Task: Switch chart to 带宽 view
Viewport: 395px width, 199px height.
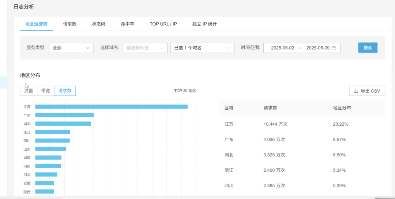Action: click(x=46, y=91)
